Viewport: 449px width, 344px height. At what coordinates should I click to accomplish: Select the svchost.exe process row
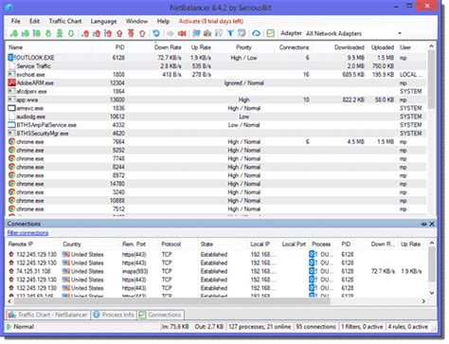216,75
